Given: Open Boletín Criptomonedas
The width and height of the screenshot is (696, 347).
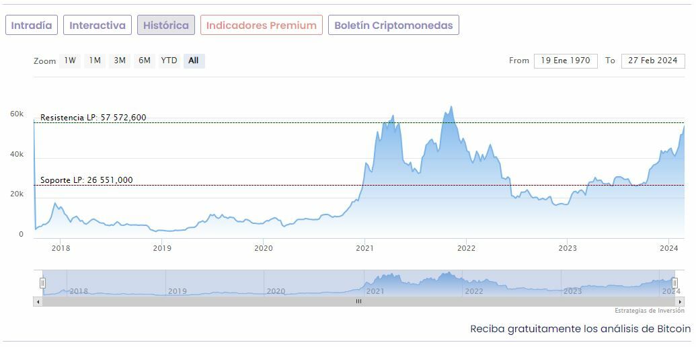Looking at the screenshot, I should pyautogui.click(x=393, y=26).
